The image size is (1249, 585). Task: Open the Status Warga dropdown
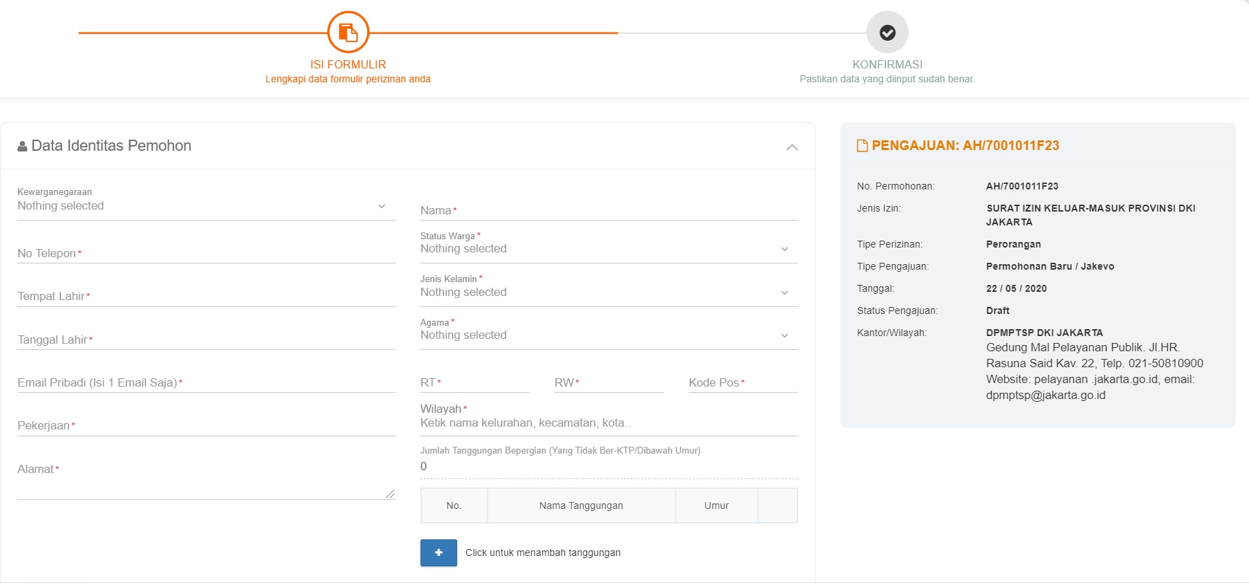pos(609,249)
